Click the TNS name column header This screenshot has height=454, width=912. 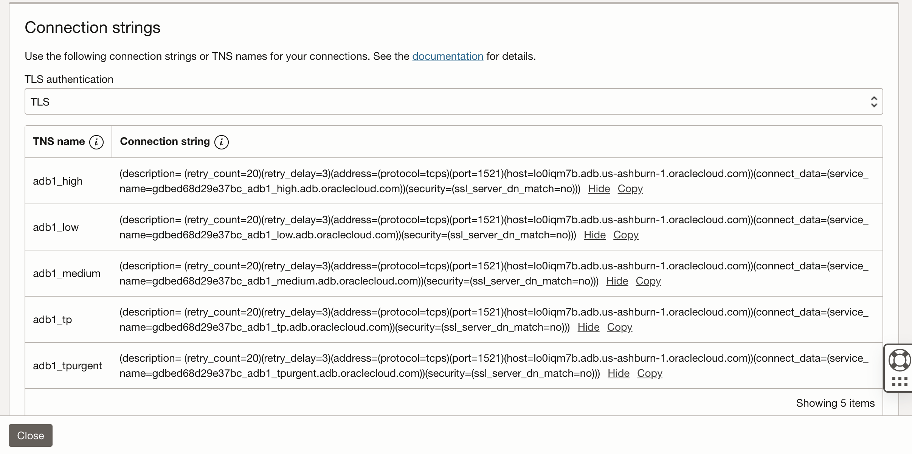click(59, 141)
